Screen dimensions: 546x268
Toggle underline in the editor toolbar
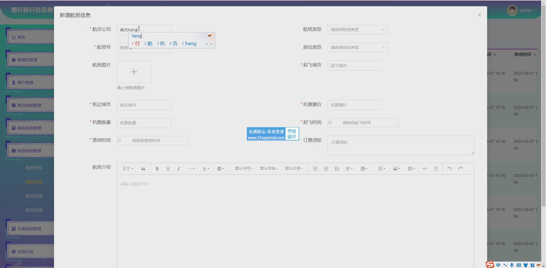point(168,169)
